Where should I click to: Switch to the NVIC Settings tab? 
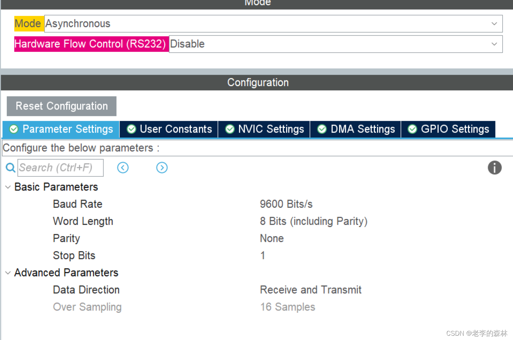[x=264, y=129]
